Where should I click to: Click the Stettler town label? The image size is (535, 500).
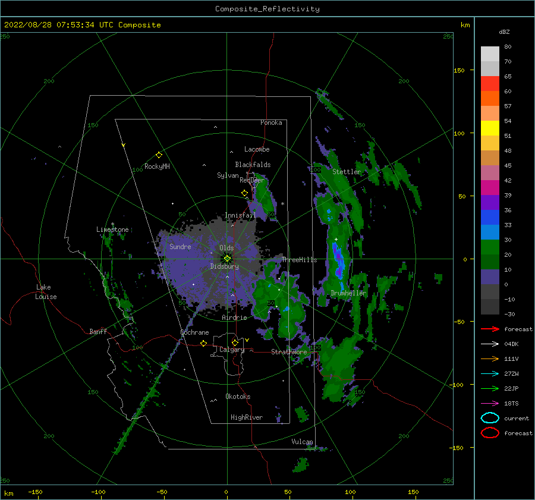347,172
